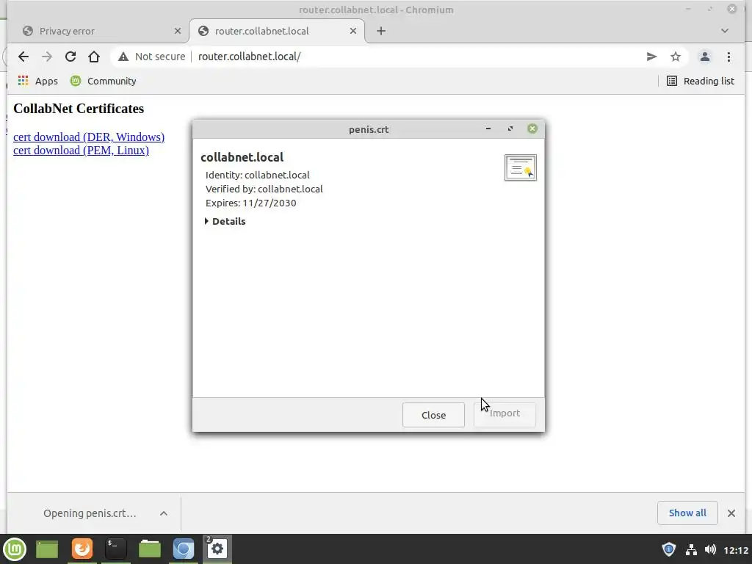Screen dimensions: 752x564
Task: Open the Terminal from the taskbar
Action: click(x=115, y=549)
